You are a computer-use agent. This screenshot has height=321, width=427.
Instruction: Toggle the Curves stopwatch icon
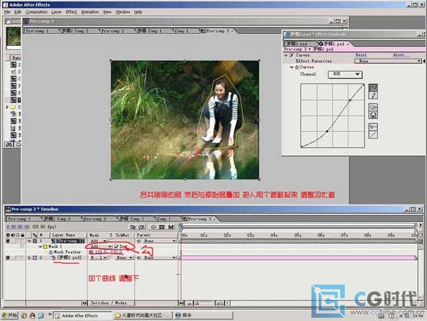[x=297, y=67]
